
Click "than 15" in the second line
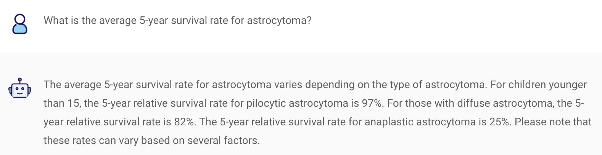61,103
